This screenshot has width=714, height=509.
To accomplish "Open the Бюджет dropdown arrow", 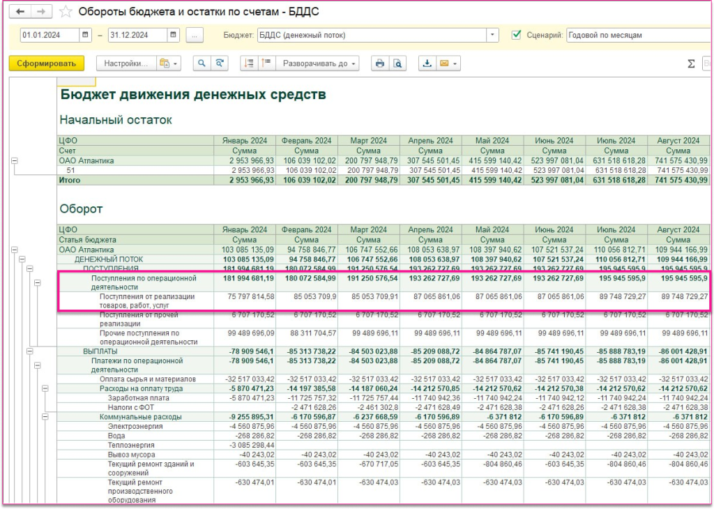I will 492,35.
